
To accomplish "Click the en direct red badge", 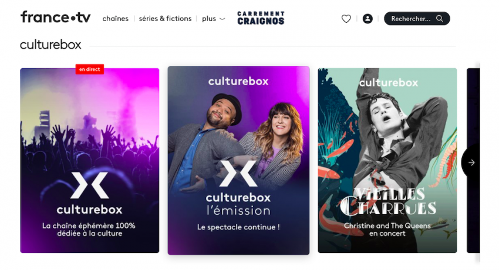I will [x=89, y=69].
